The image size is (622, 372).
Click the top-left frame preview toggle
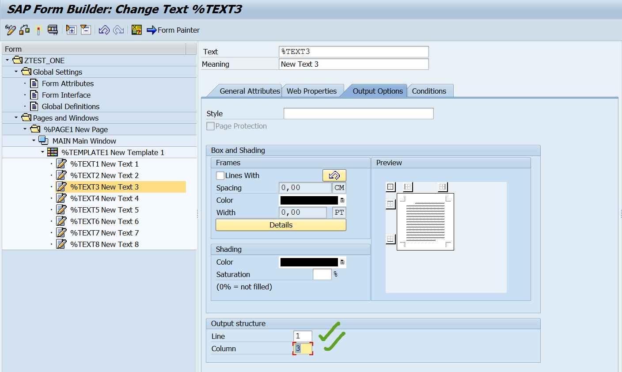[391, 187]
